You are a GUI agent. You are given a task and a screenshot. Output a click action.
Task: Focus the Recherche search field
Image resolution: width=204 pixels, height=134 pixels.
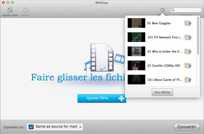coord(186,10)
